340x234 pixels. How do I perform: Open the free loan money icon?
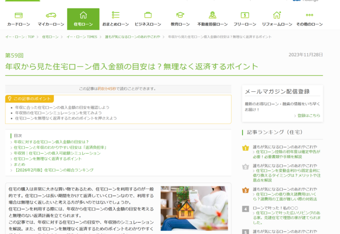pos(245,15)
